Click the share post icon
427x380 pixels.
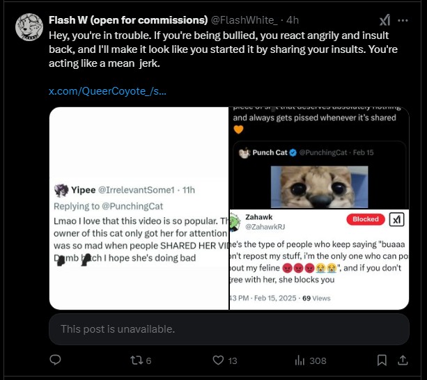(x=403, y=360)
